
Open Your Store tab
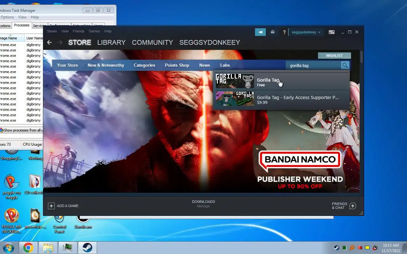pyautogui.click(x=67, y=65)
